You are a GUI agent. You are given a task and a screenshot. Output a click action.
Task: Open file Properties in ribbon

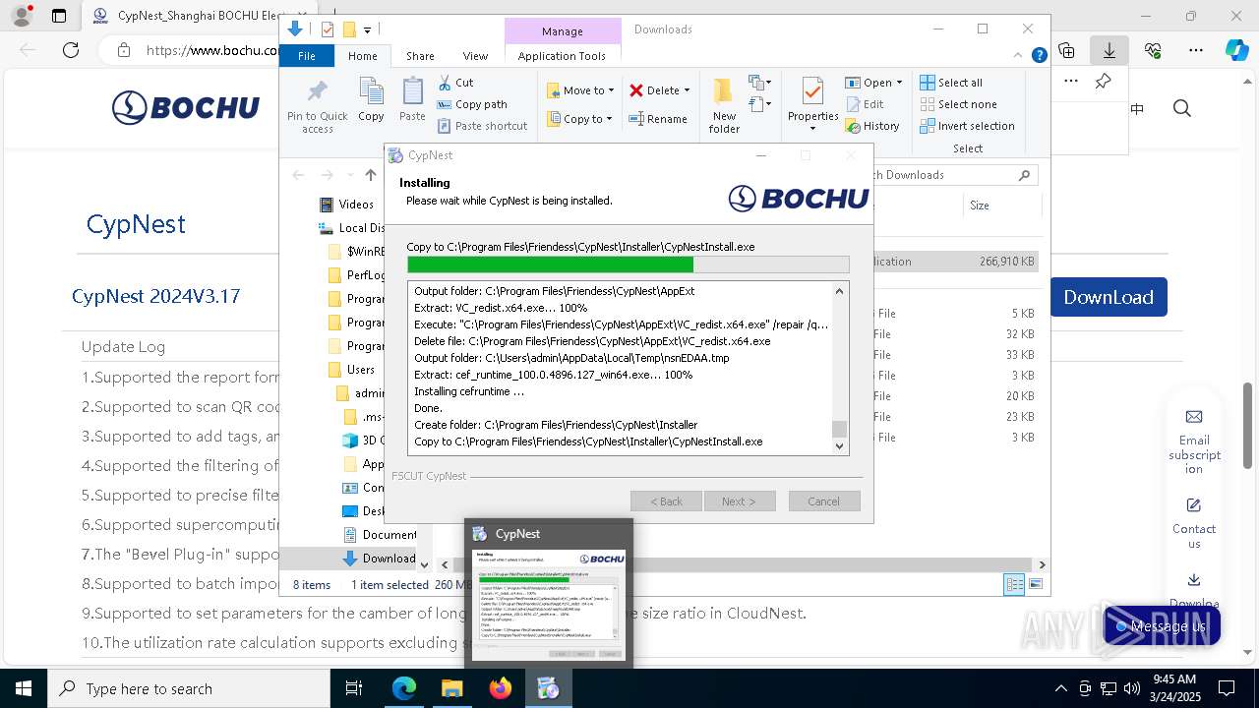pos(812,106)
